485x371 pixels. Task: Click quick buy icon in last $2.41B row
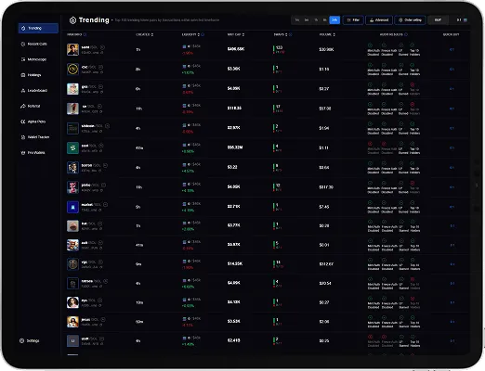[x=452, y=340]
